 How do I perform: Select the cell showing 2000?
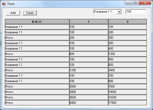[89, 87]
